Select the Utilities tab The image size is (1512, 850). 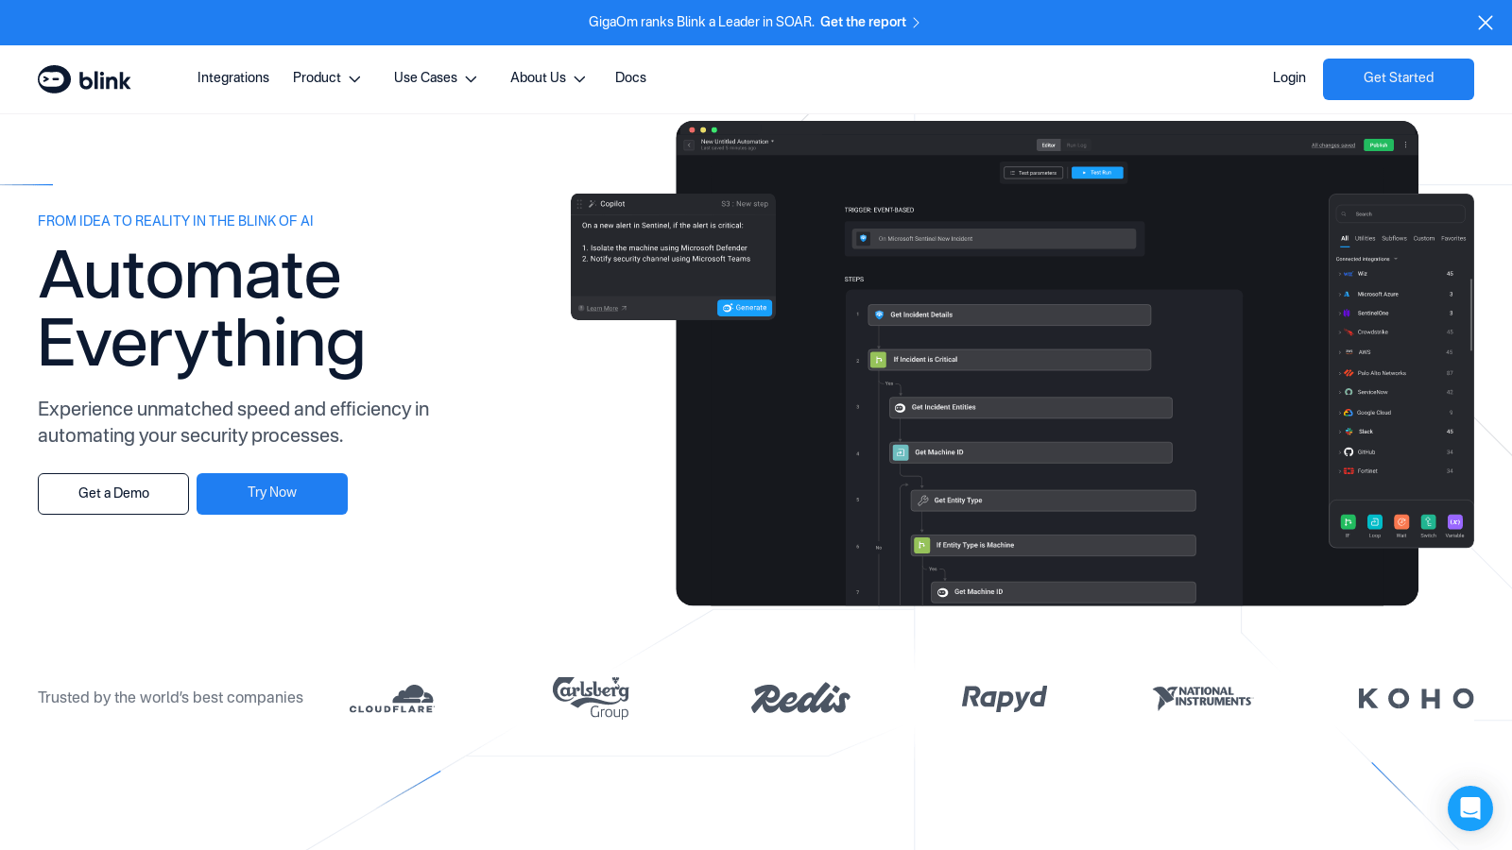(x=1366, y=239)
